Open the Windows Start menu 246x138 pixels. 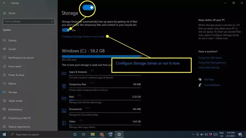pyautogui.click(x=4, y=135)
